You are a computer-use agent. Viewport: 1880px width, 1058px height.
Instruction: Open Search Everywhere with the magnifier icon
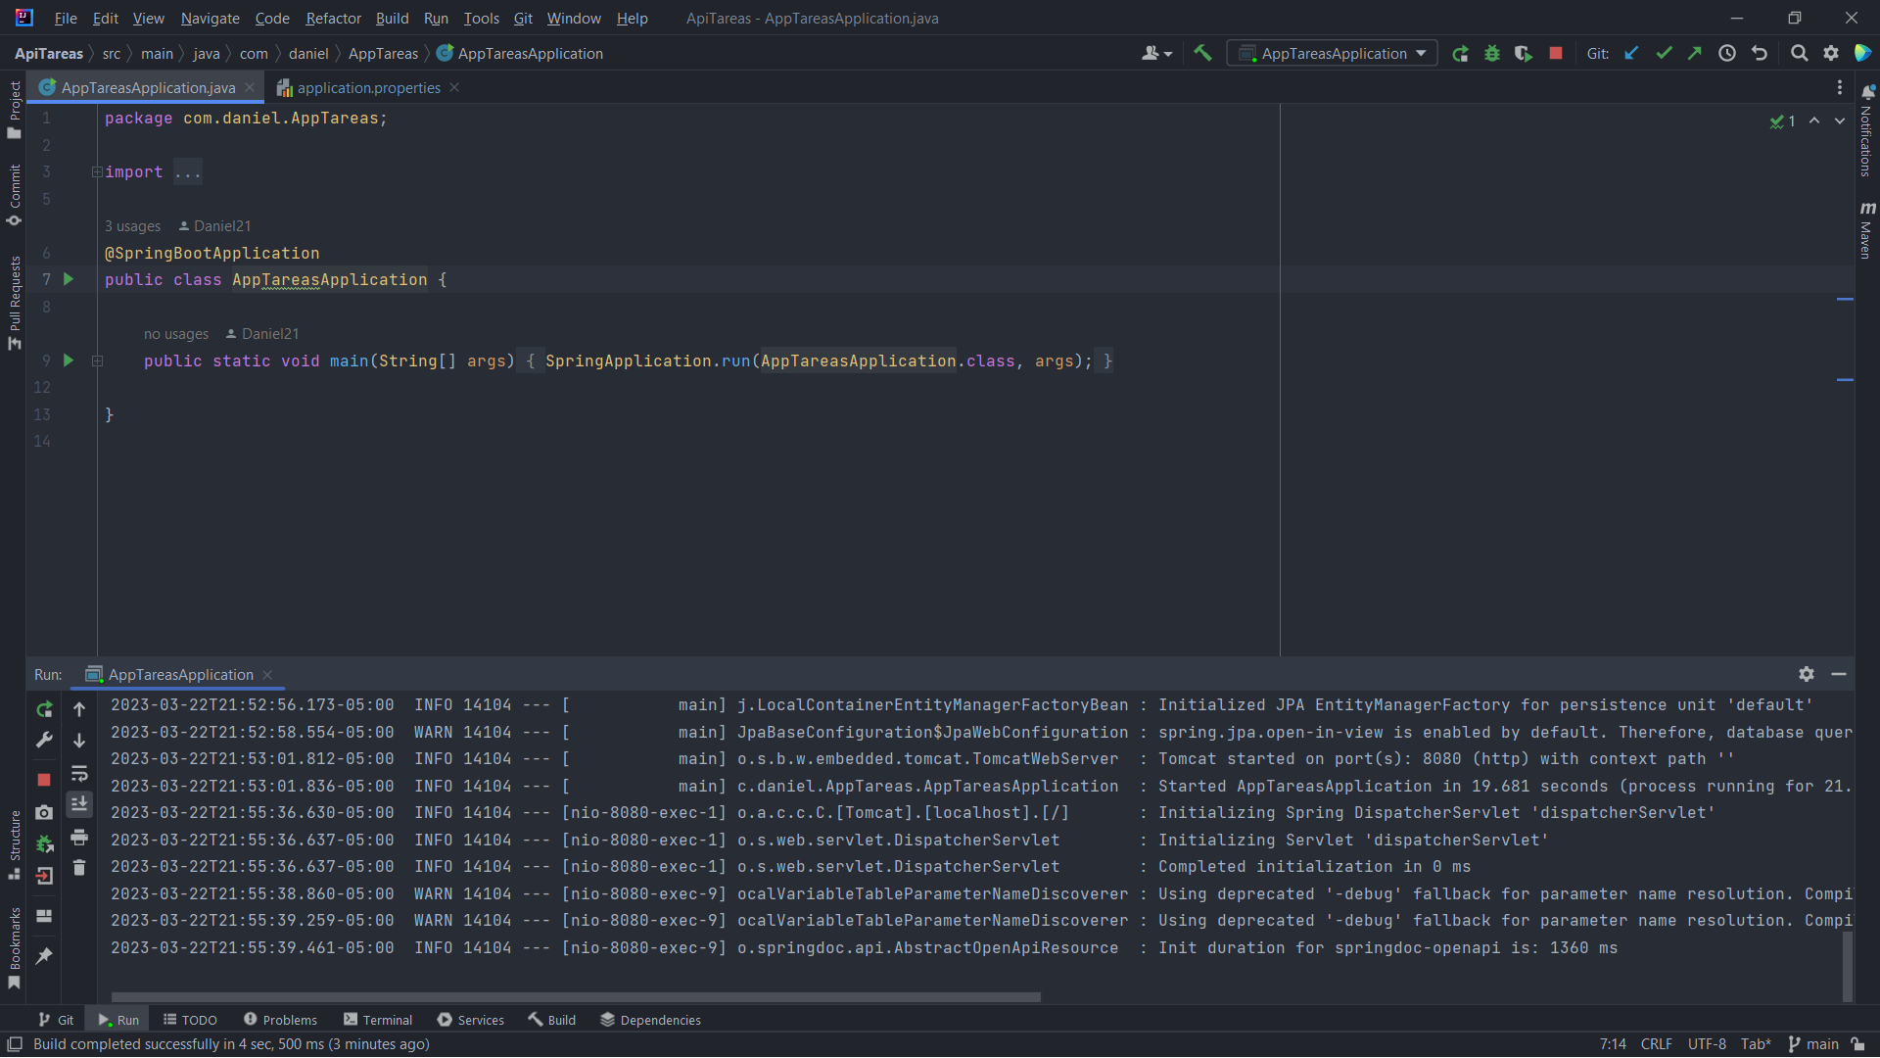click(x=1799, y=53)
